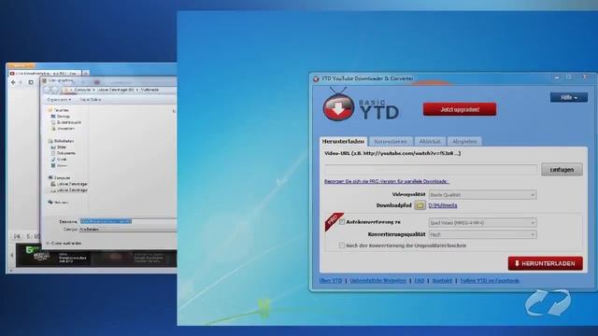
Task: Click Neuer Ordner in save dialog toolbar
Action: 91,100
